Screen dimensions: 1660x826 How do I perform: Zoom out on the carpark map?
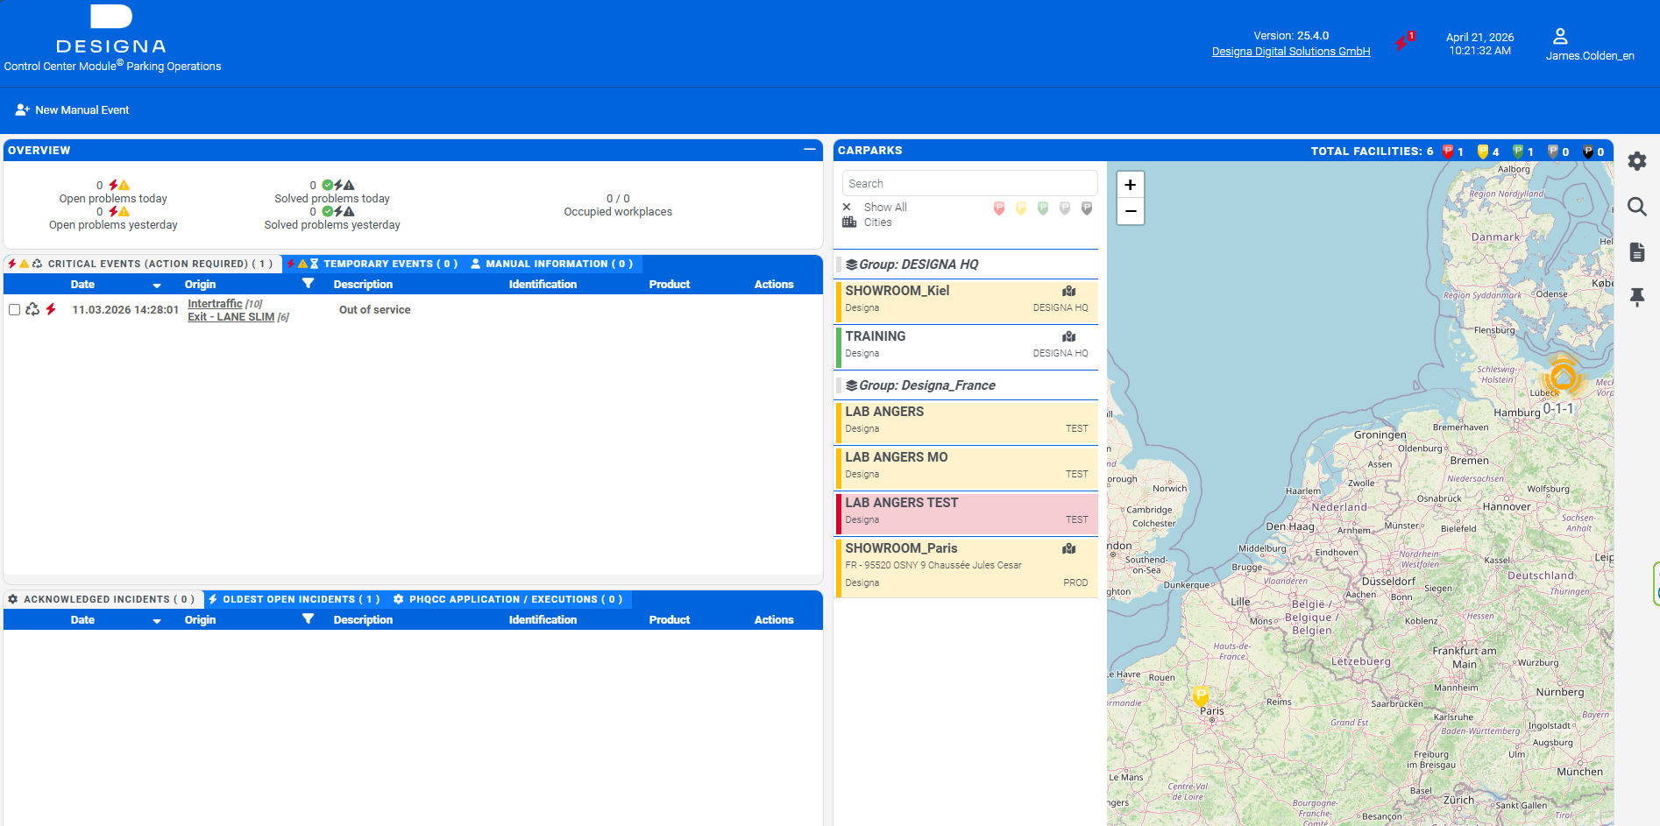1131,211
